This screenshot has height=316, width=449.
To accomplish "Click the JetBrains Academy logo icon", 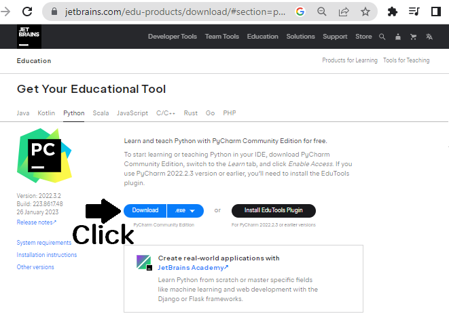I will tap(144, 262).
